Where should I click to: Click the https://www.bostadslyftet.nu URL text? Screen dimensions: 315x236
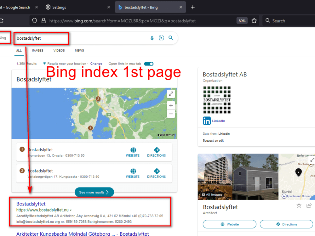[x=43, y=210]
